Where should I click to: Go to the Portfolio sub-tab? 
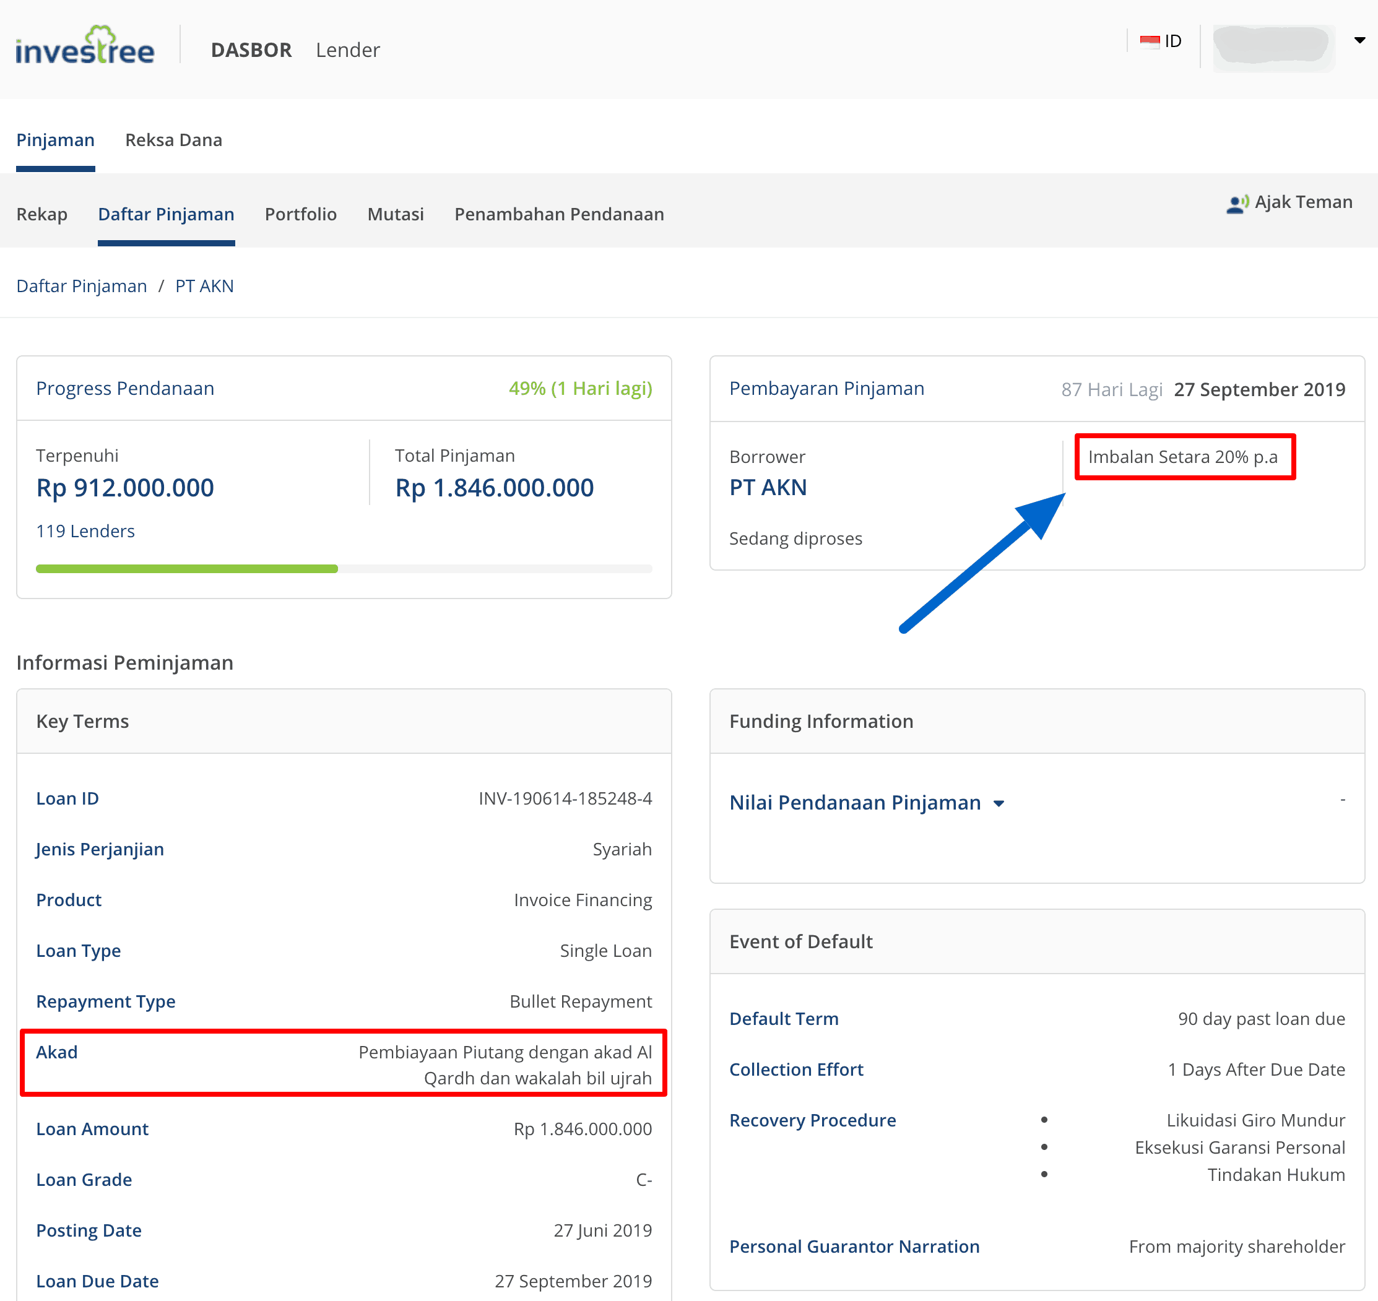300,214
